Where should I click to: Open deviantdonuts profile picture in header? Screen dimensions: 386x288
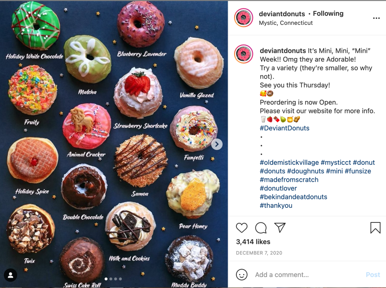coord(244,18)
